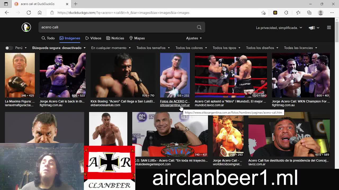Open 'En cualquier momento' time filter

pos(111,48)
